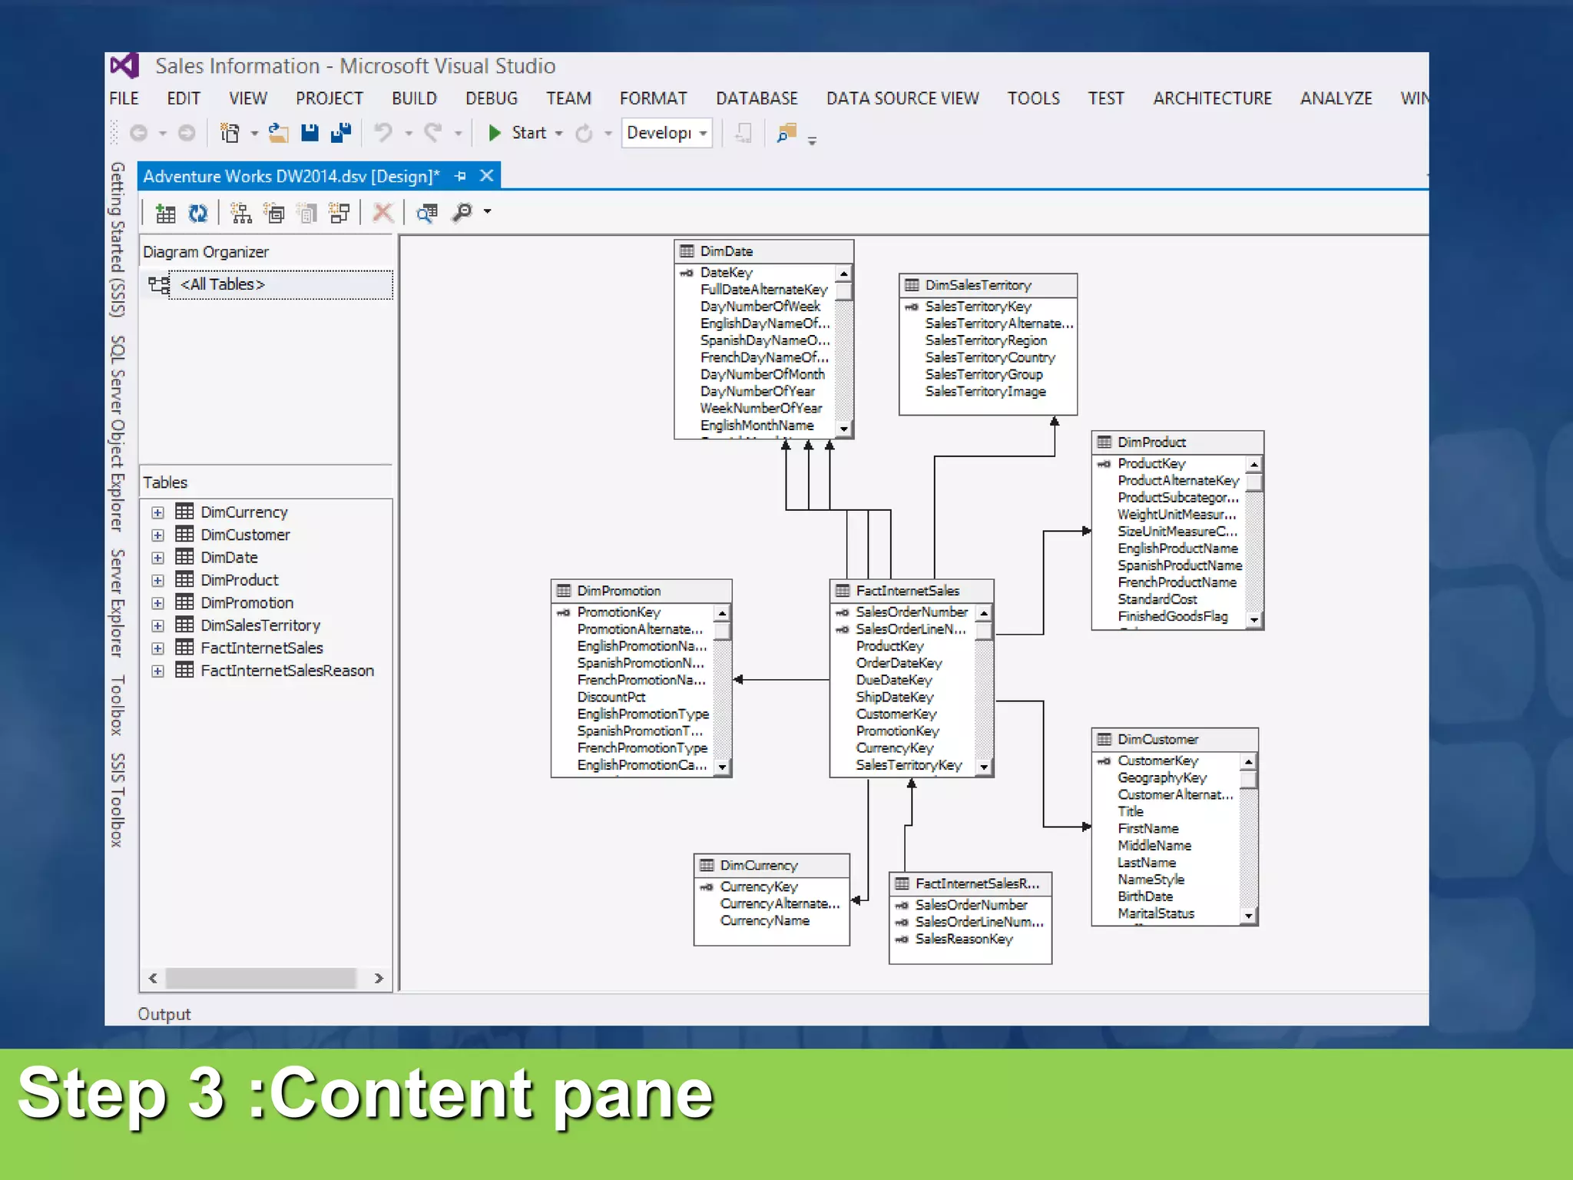
Task: Click the refresh circular arrow beside Start
Action: [584, 134]
